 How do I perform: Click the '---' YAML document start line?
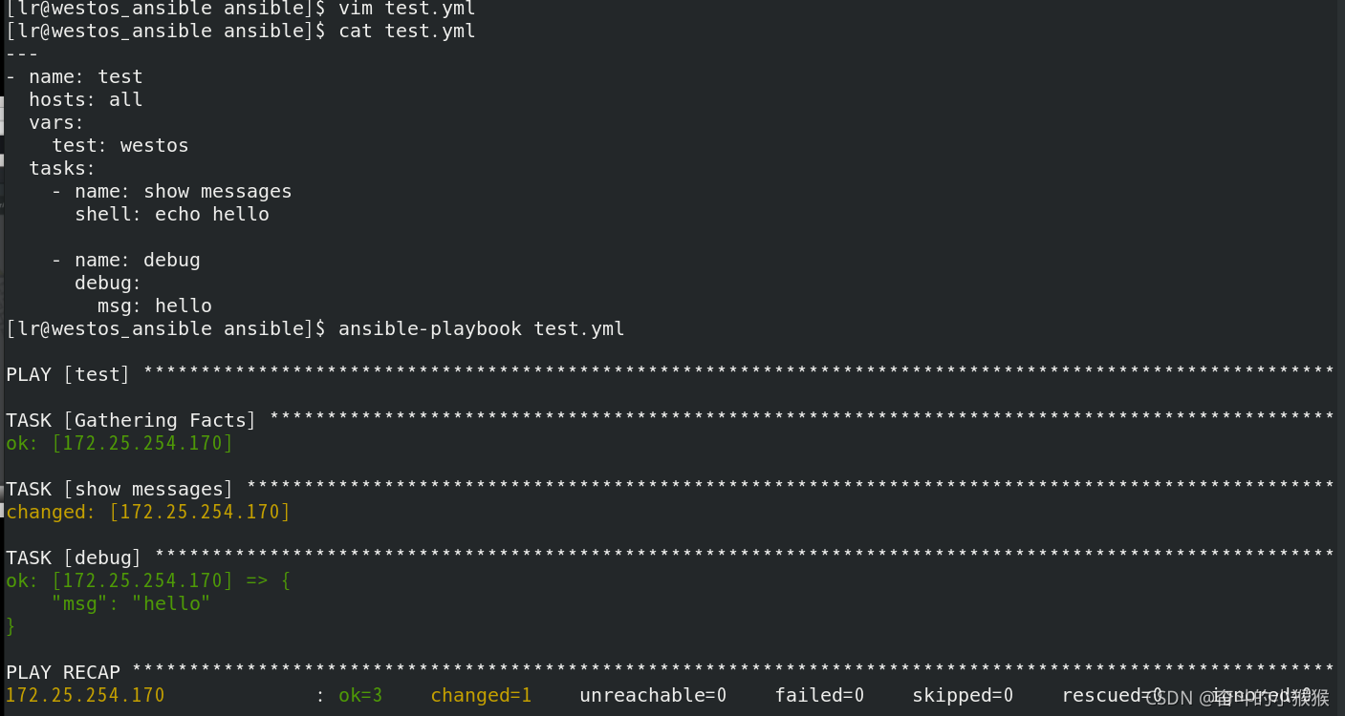point(23,53)
